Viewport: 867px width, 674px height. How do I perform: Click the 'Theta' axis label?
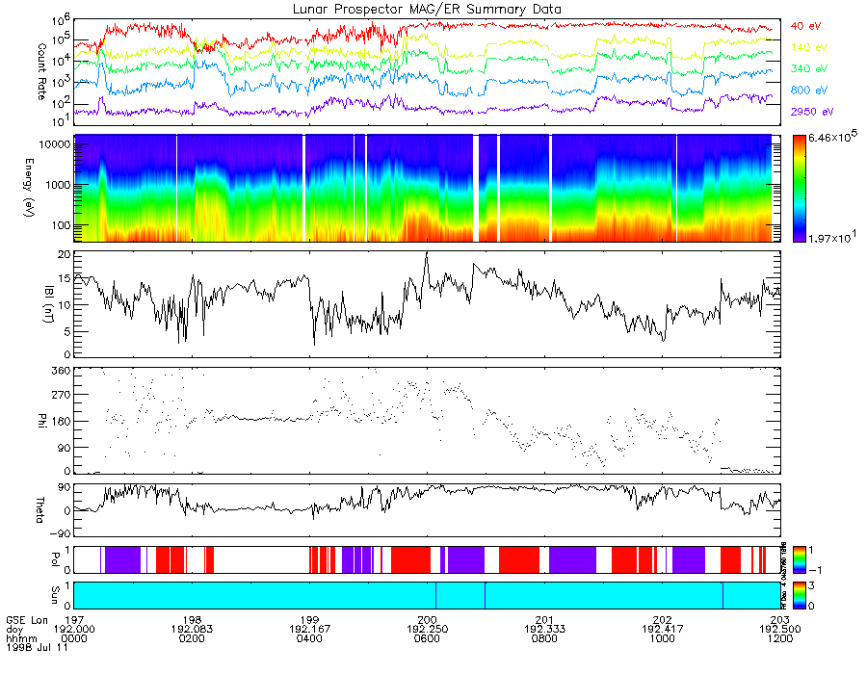point(39,509)
